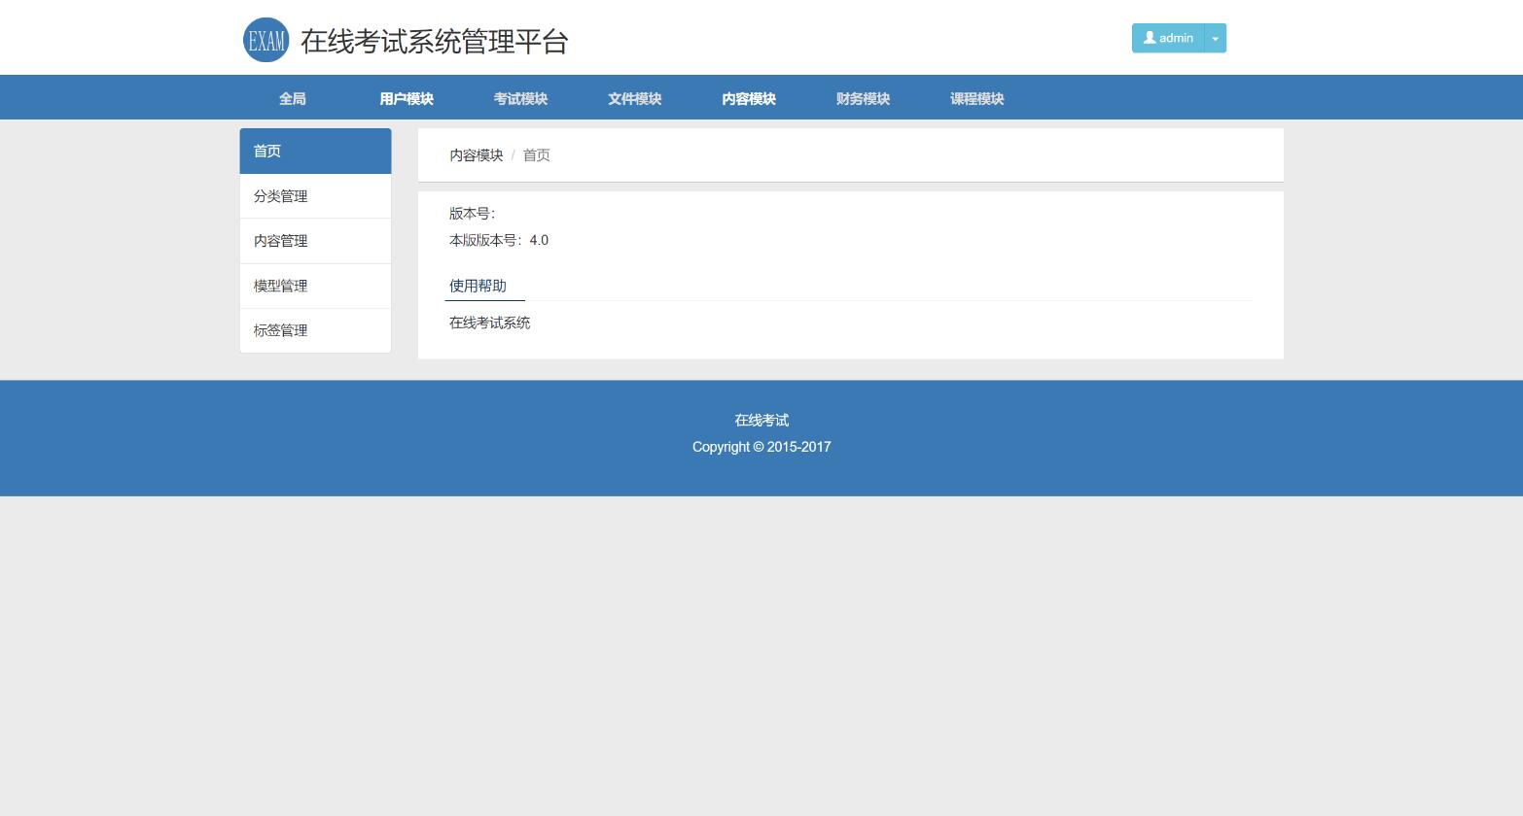Click the 首页 breadcrumb item
The height and width of the screenshot is (816, 1523).
point(536,155)
